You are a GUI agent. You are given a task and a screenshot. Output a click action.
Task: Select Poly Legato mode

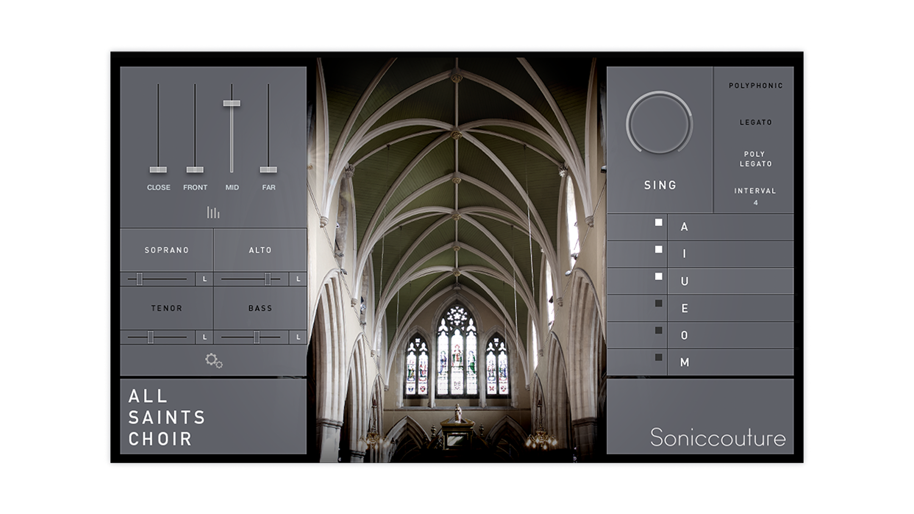click(x=755, y=159)
